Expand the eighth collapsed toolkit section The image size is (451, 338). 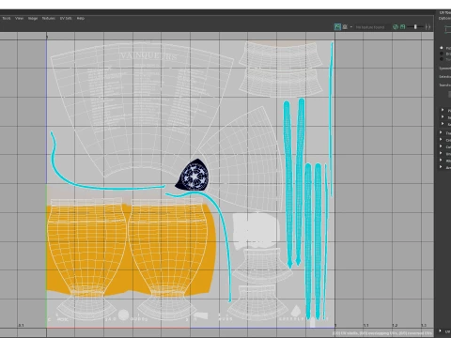[x=441, y=160]
